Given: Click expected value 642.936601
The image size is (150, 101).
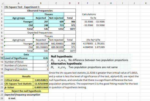Looking at the screenshot, I should point(56,44).
